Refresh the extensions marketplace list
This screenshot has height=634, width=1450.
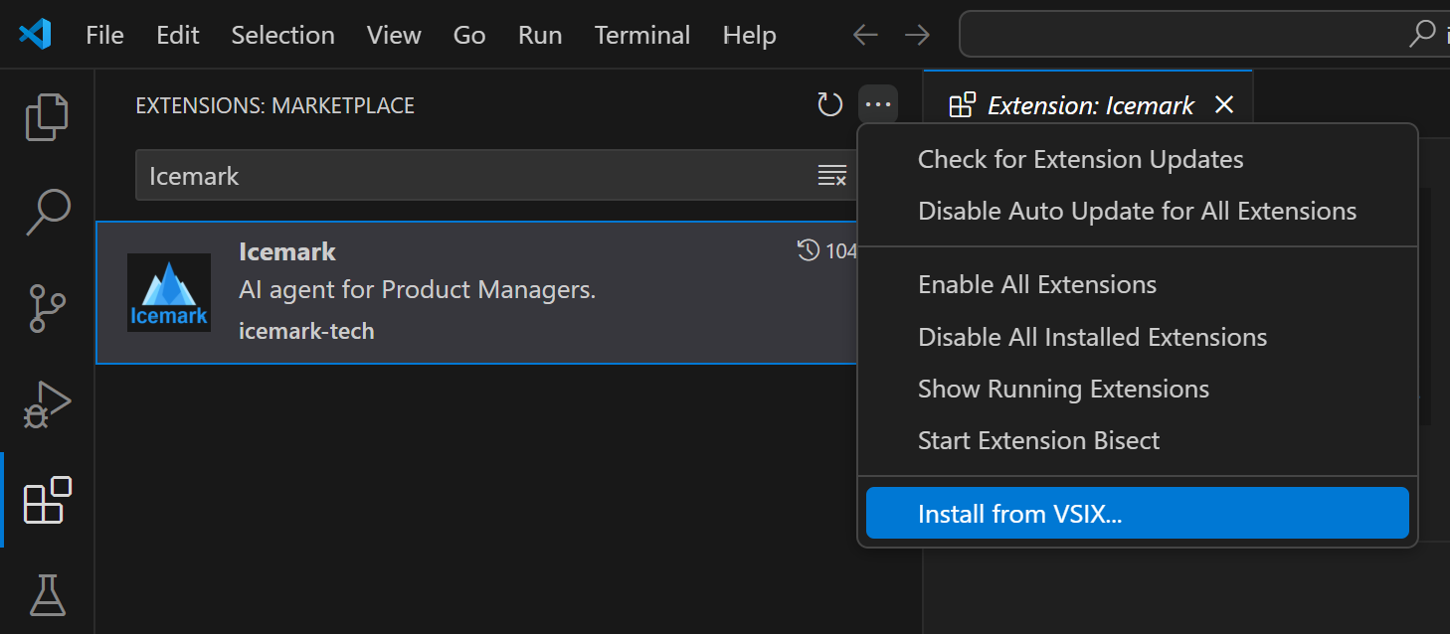click(x=830, y=104)
